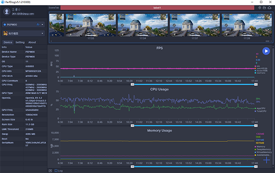The height and width of the screenshot is (173, 275).
Task: Expand the app selection dropdown
Action: coord(42,33)
